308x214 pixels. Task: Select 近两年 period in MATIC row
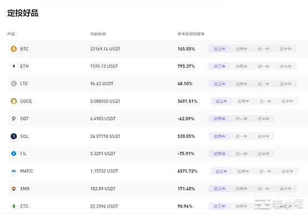pos(244,171)
